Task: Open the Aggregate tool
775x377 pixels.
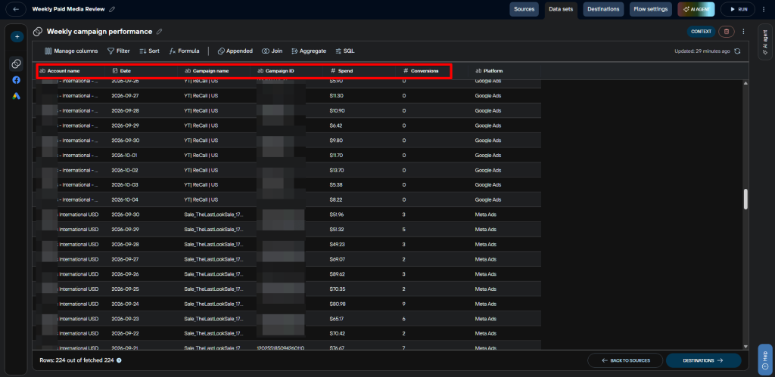Action: 309,51
